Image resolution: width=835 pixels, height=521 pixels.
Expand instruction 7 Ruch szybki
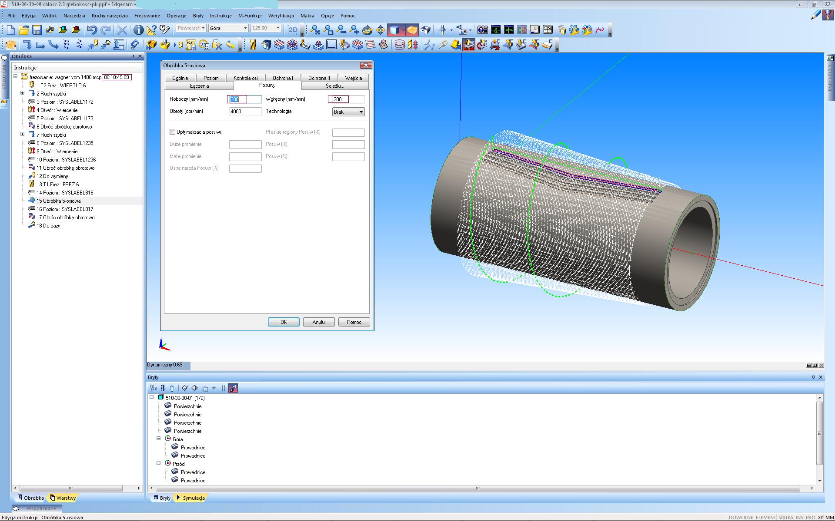(x=23, y=134)
